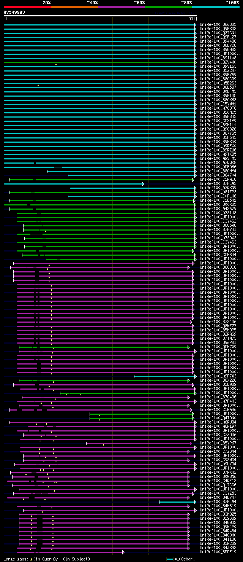This screenshot has width=243, height=562.
Task: Click UniRef100_Q5ZCH7 label
Action: click(x=218, y=70)
